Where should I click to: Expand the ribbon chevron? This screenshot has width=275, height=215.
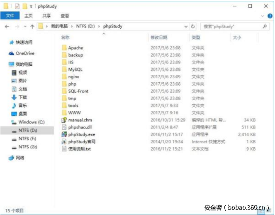click(x=263, y=16)
